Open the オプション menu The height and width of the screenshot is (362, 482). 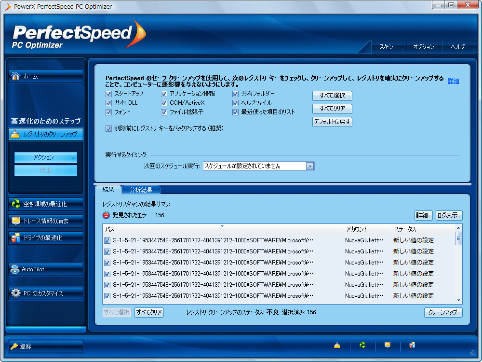[424, 47]
